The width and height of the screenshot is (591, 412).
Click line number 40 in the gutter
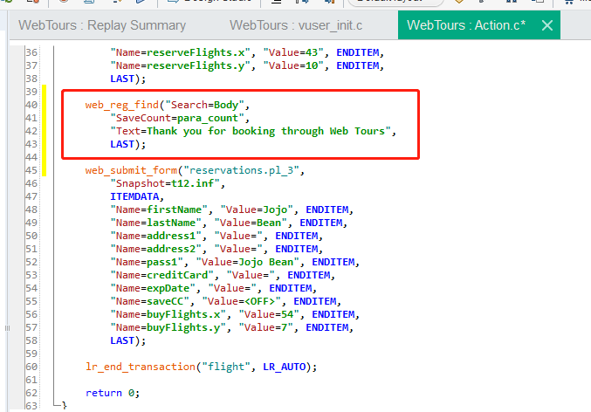coord(31,105)
